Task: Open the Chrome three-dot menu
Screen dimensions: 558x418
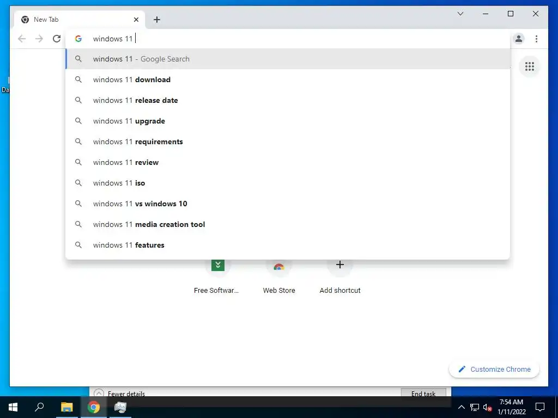Action: click(536, 39)
